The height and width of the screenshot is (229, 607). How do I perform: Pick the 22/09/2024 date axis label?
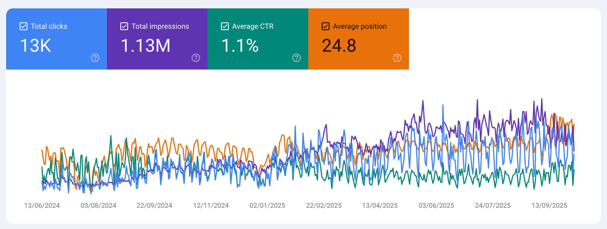(x=154, y=206)
